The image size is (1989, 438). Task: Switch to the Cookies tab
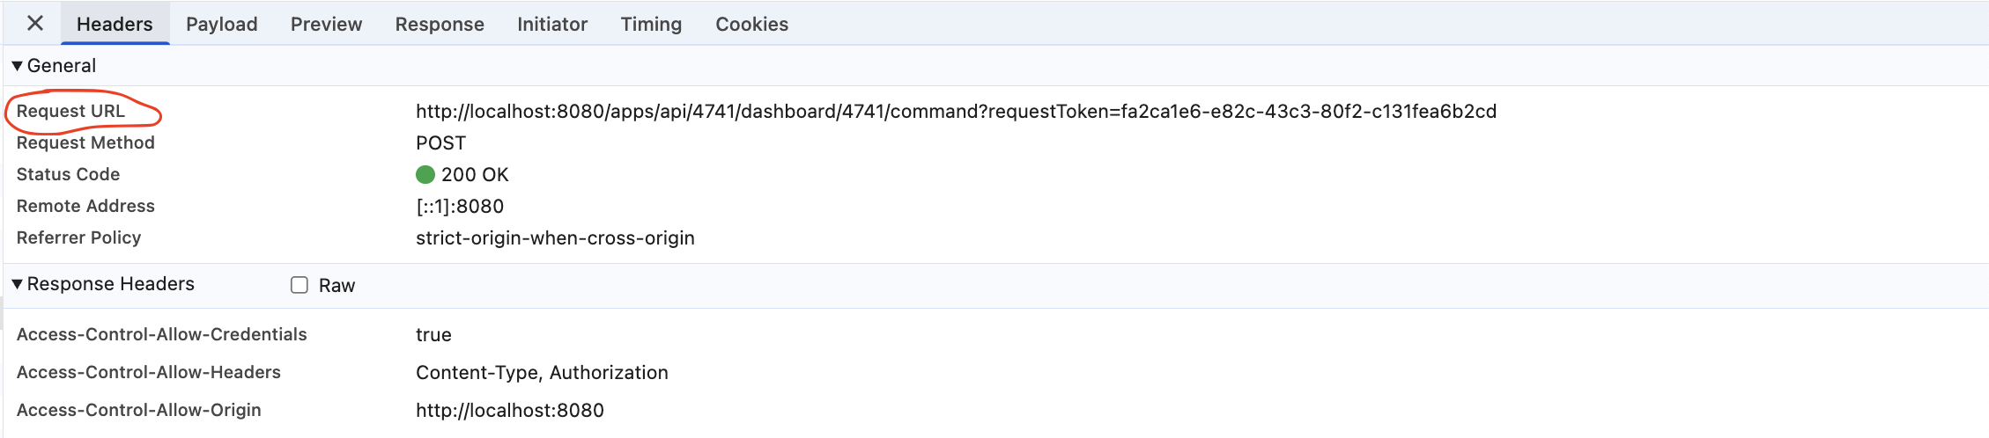pyautogui.click(x=751, y=24)
